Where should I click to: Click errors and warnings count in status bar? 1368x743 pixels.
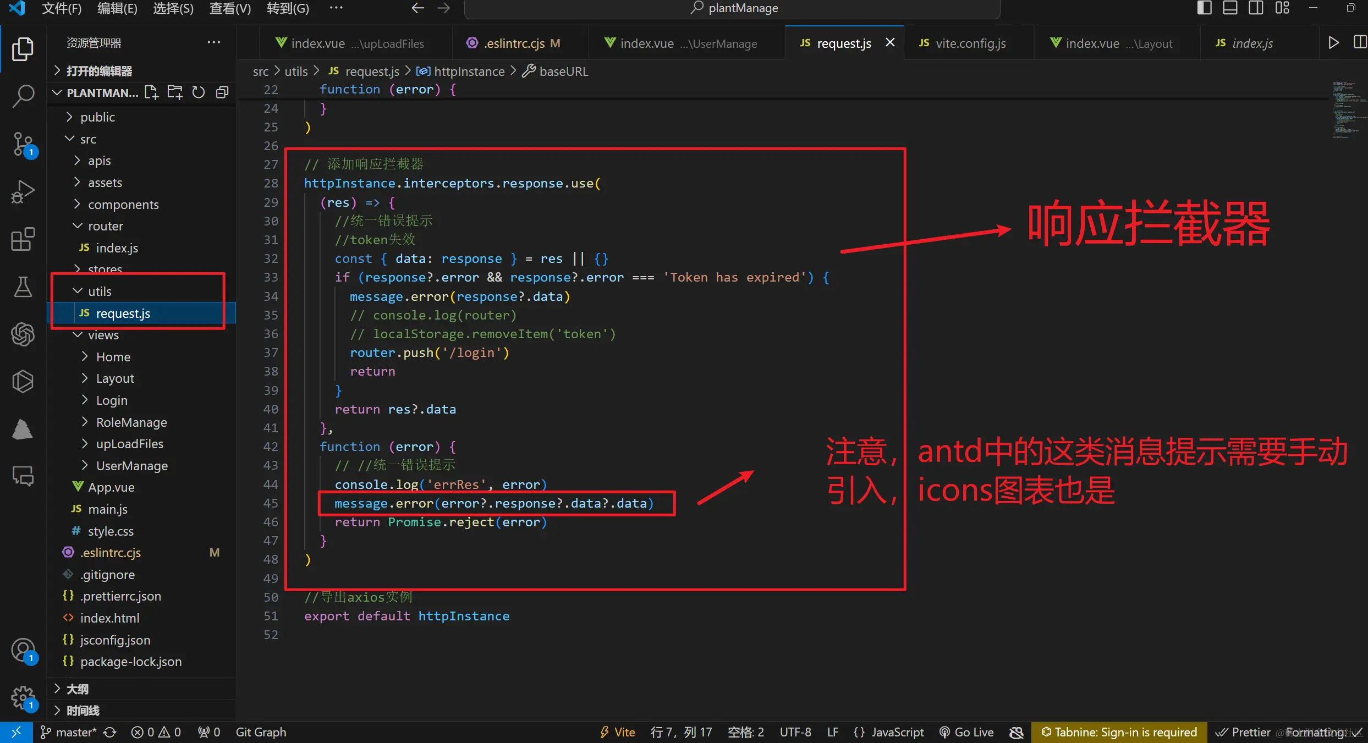(x=156, y=732)
